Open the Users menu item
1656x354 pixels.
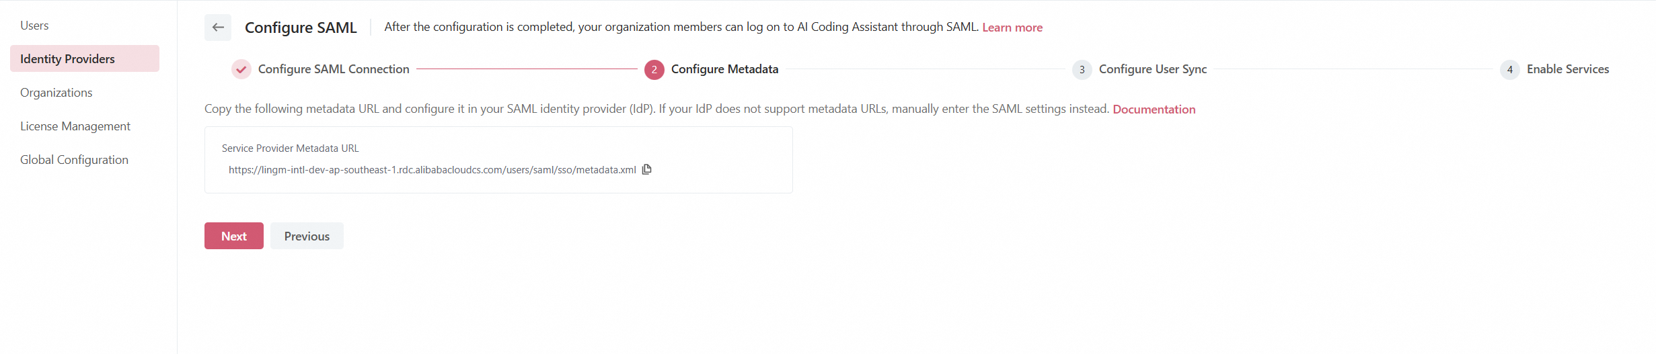pos(34,26)
